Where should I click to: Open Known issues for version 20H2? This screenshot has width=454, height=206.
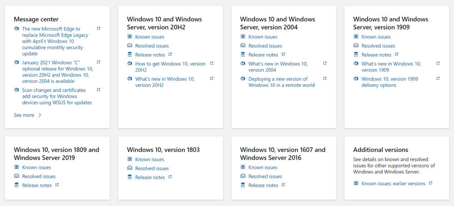coord(150,37)
